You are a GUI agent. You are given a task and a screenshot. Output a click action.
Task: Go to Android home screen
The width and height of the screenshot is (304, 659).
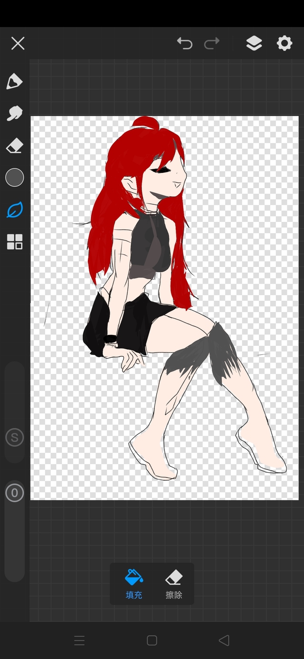152,640
